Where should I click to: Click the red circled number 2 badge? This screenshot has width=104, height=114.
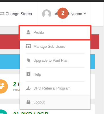(63, 13)
